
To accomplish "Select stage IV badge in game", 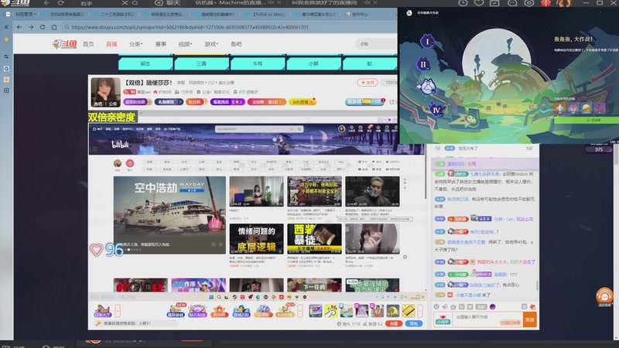I will (x=436, y=110).
